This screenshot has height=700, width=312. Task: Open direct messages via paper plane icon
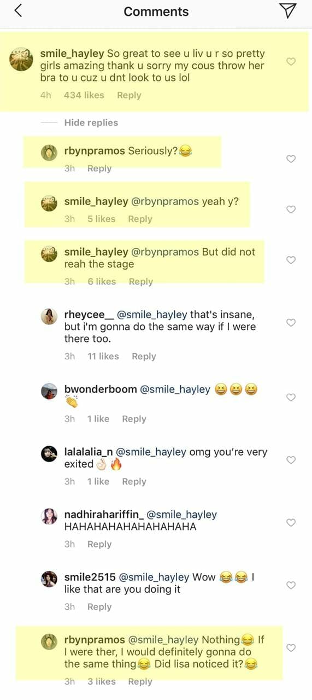click(x=287, y=10)
